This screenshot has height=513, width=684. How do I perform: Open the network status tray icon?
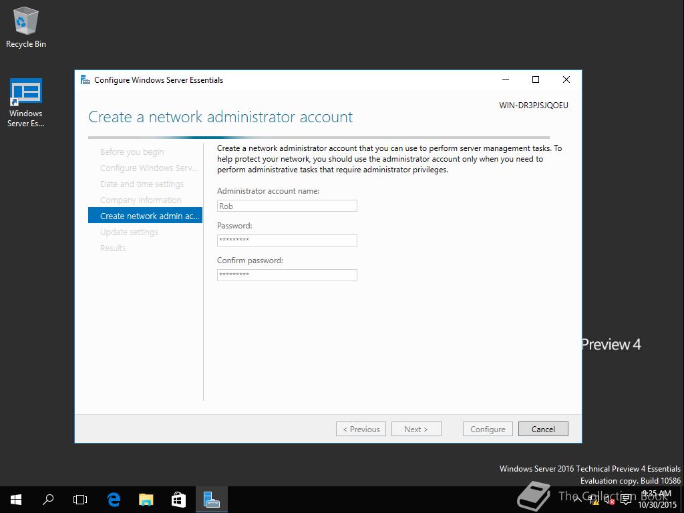click(x=594, y=500)
